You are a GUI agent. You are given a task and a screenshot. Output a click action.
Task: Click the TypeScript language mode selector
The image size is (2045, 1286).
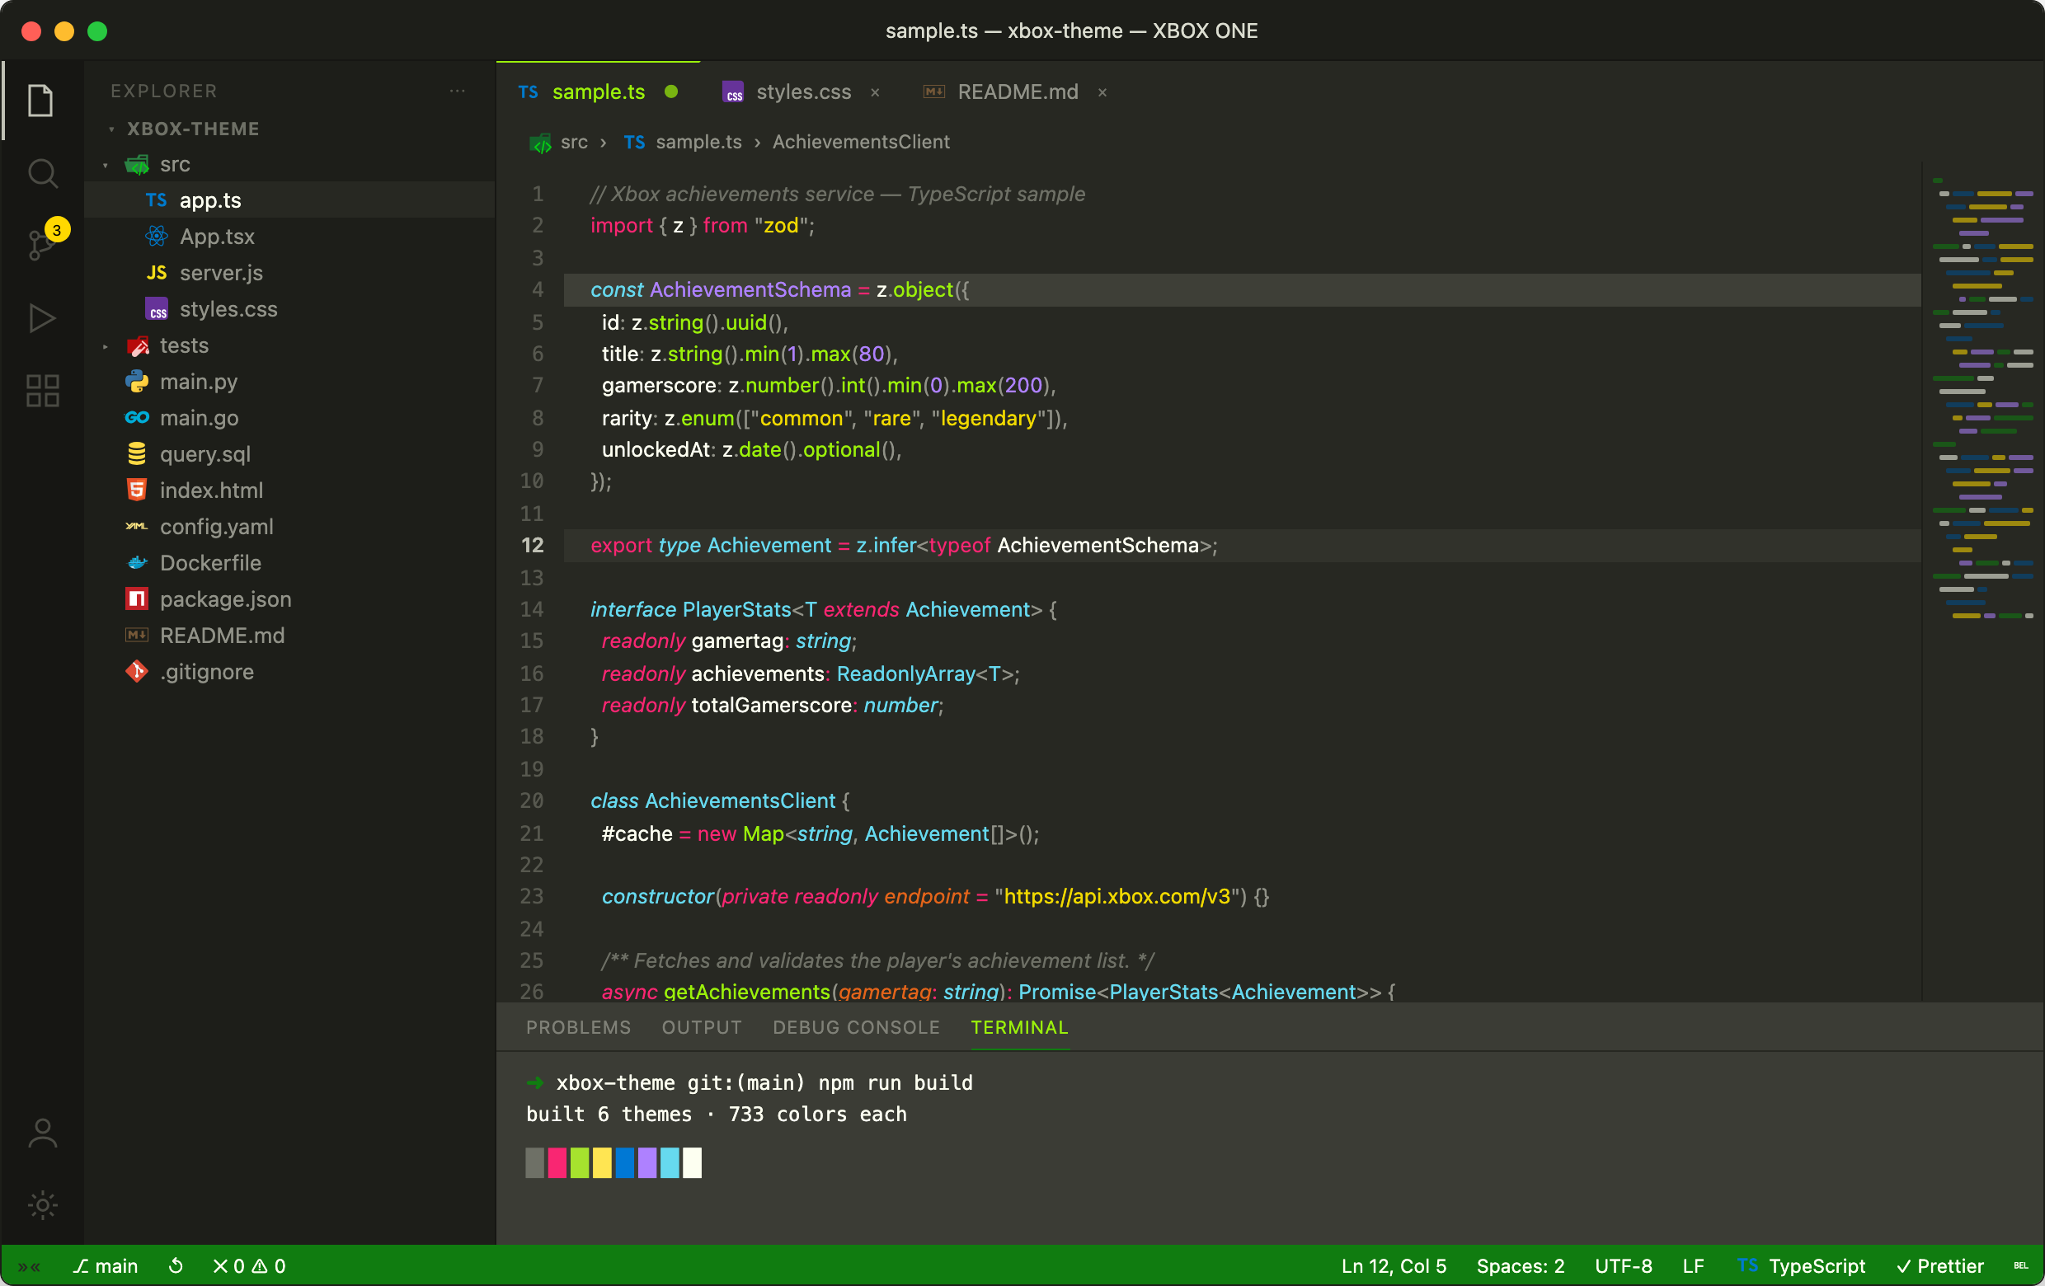pyautogui.click(x=1800, y=1266)
